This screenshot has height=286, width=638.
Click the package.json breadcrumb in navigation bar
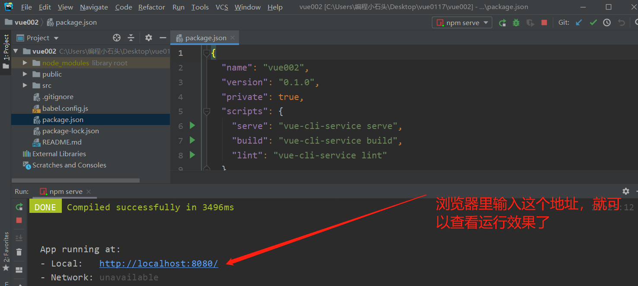(72, 22)
